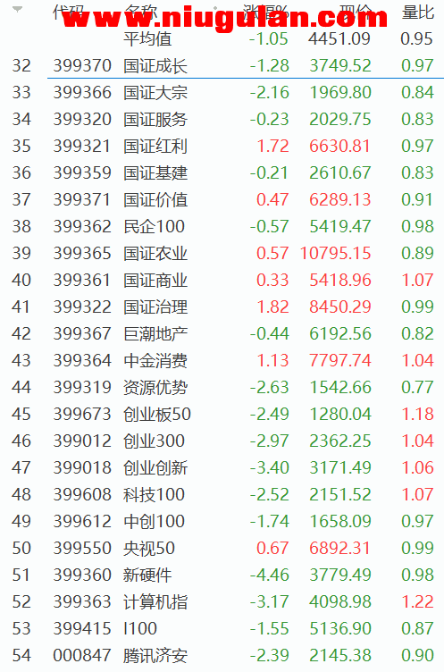
Task: Open the 科技100 index entry
Action: pos(222,494)
